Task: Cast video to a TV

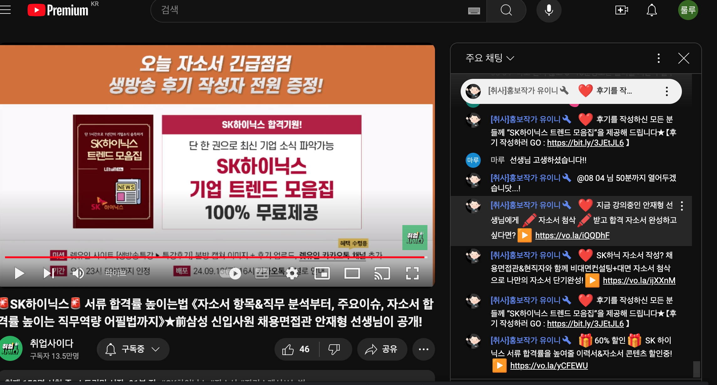Action: (382, 273)
